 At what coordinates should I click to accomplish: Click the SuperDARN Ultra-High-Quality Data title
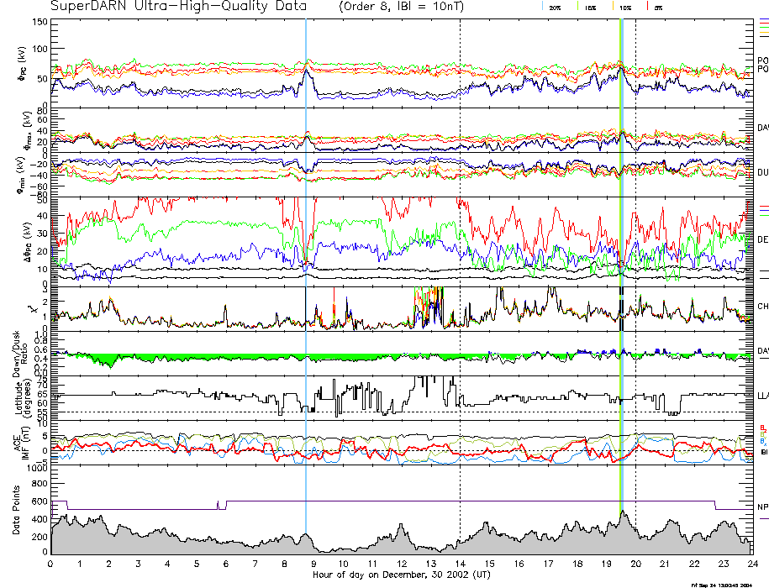click(x=178, y=7)
